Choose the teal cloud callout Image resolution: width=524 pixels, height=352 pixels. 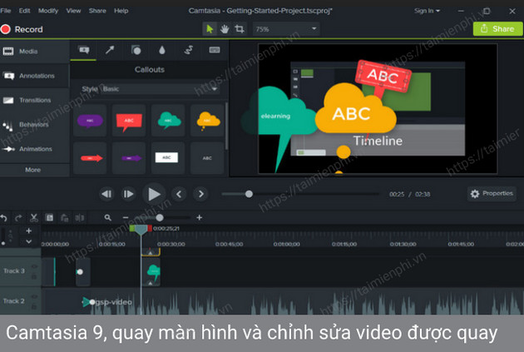point(168,121)
